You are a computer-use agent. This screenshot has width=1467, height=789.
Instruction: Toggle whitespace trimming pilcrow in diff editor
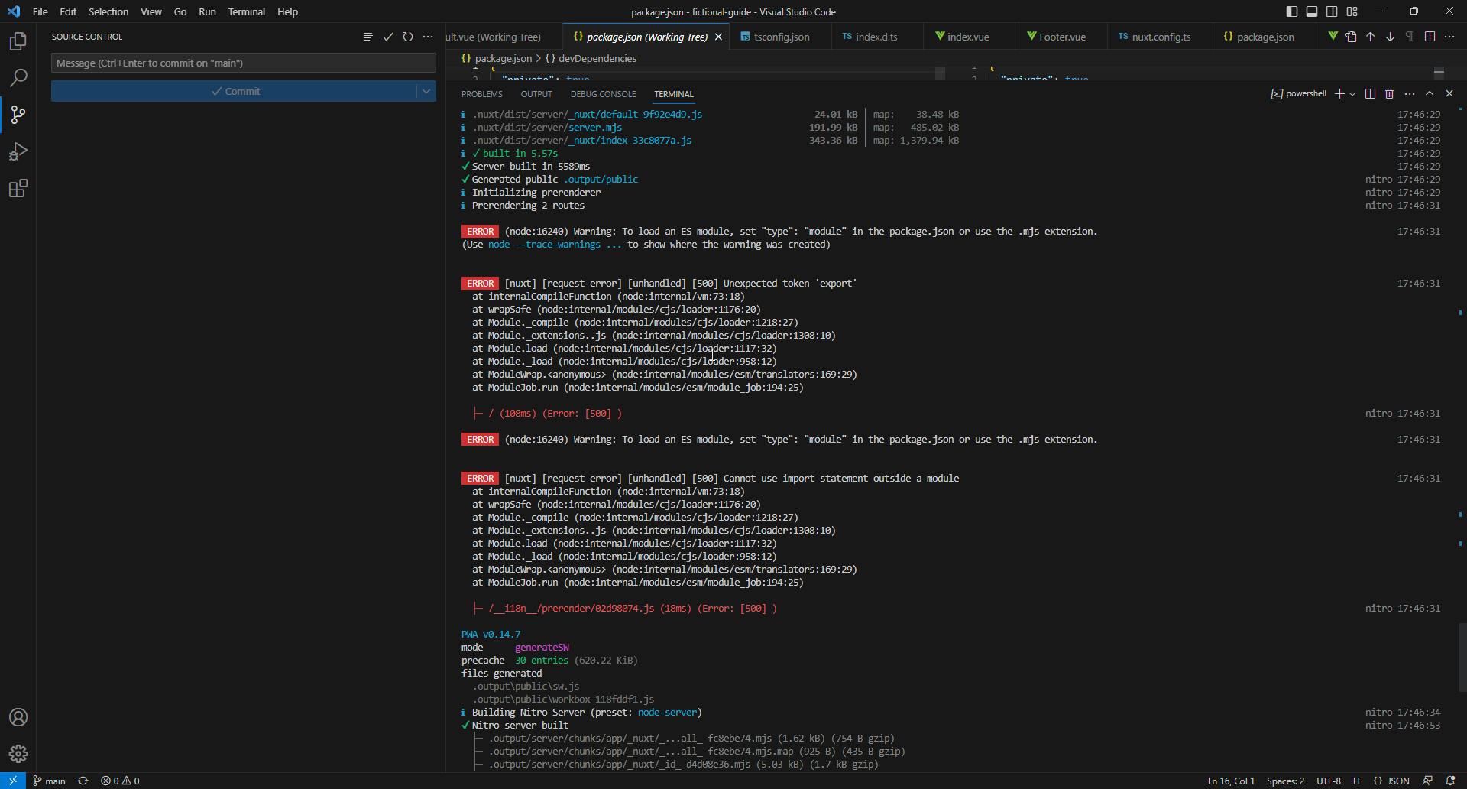click(1410, 37)
